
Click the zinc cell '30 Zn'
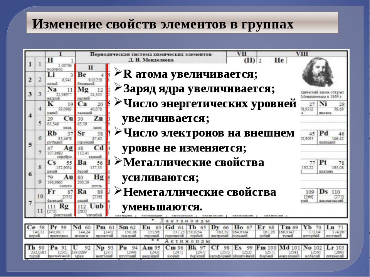click(x=91, y=122)
